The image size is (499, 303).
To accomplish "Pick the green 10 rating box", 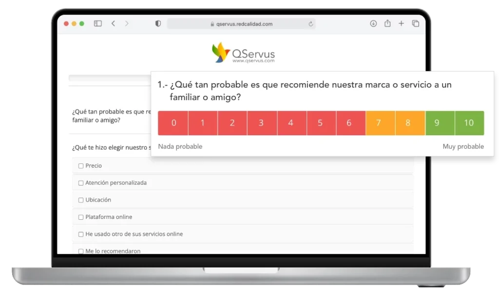I will point(469,123).
